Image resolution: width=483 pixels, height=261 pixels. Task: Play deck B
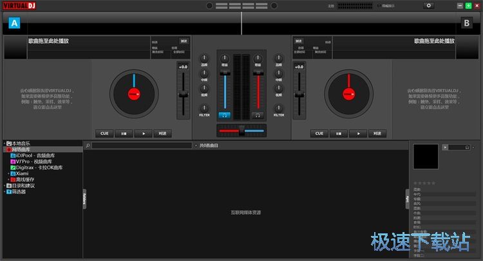[x=358, y=134]
